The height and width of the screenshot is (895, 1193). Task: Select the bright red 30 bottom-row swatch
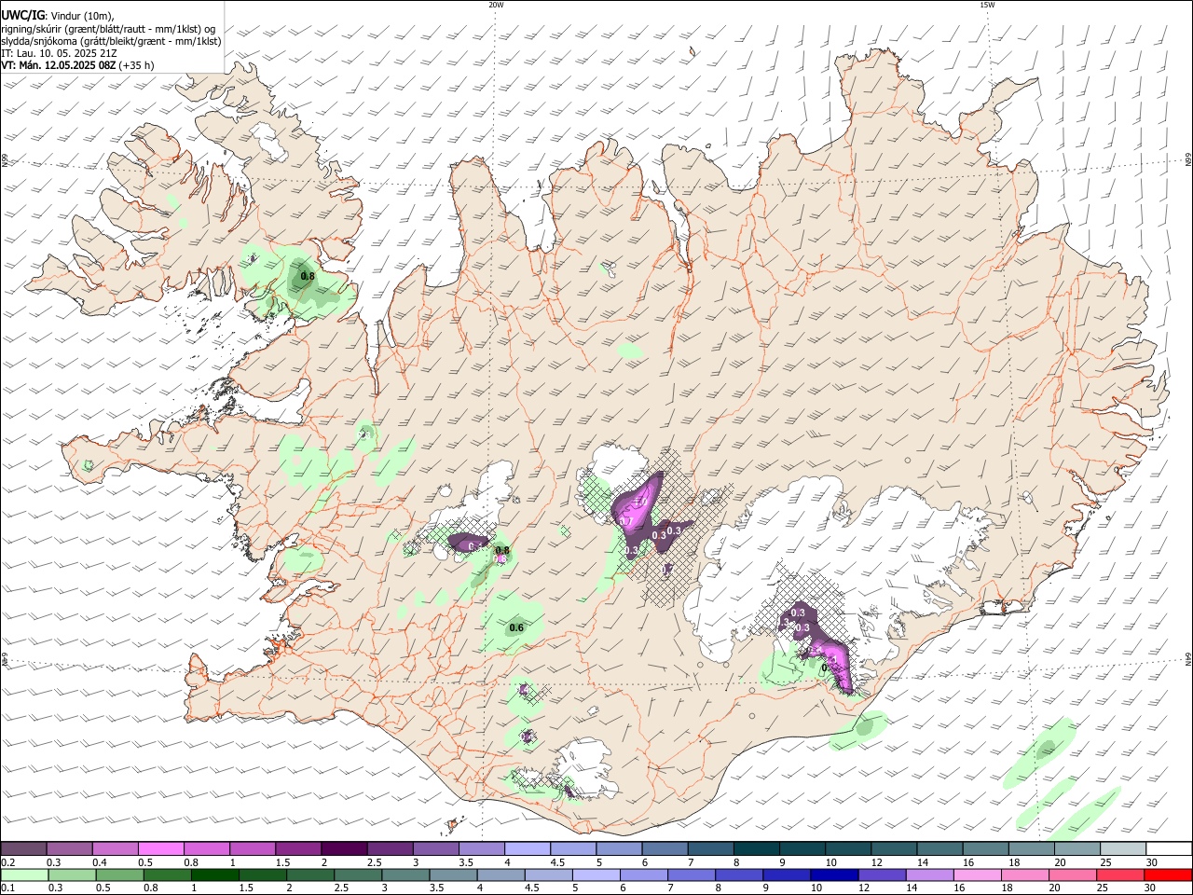coord(1167,875)
